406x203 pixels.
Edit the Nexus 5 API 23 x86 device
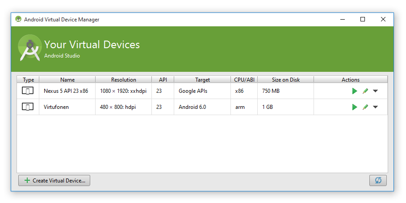tap(365, 91)
